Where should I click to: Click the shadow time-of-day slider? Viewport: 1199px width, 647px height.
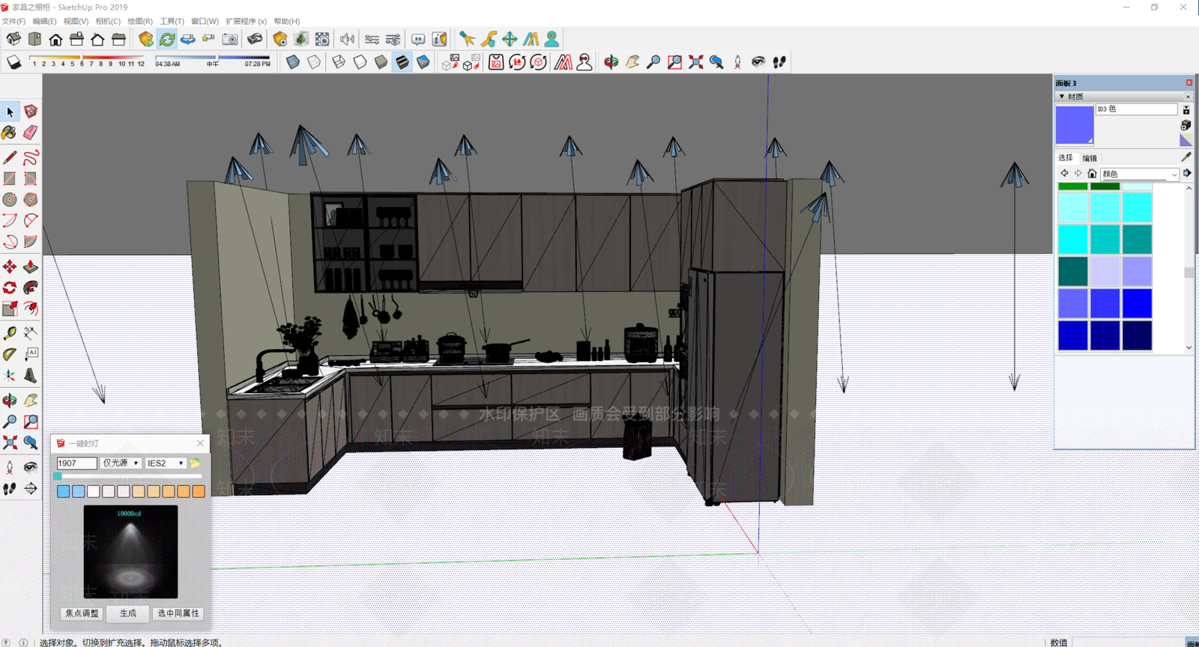click(212, 58)
